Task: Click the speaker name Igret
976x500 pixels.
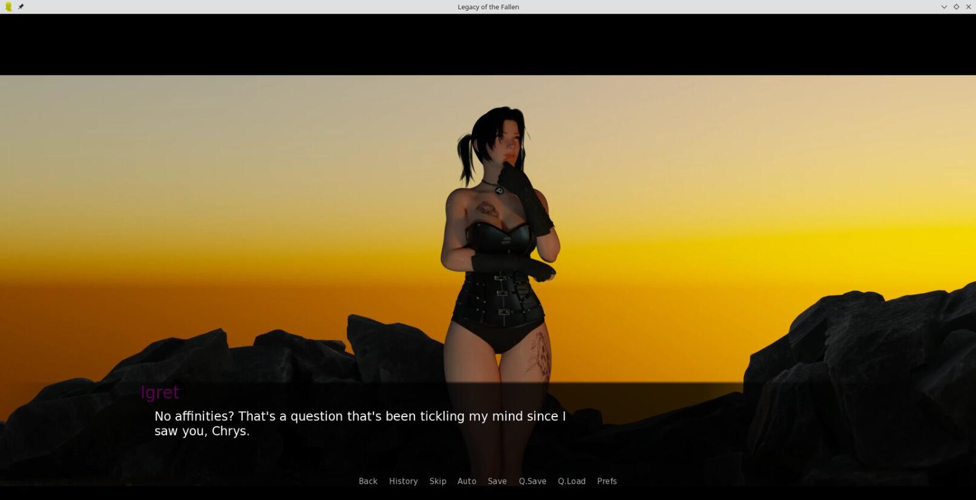Action: (x=160, y=392)
